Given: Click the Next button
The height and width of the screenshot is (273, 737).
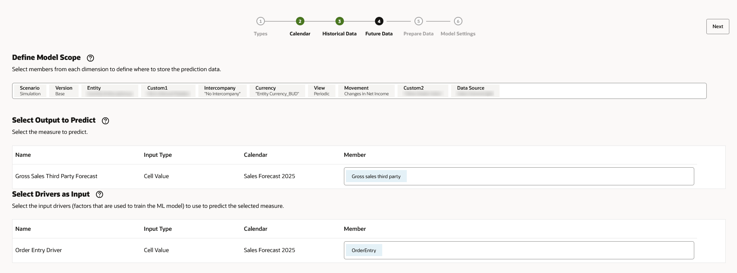Looking at the screenshot, I should pyautogui.click(x=718, y=27).
